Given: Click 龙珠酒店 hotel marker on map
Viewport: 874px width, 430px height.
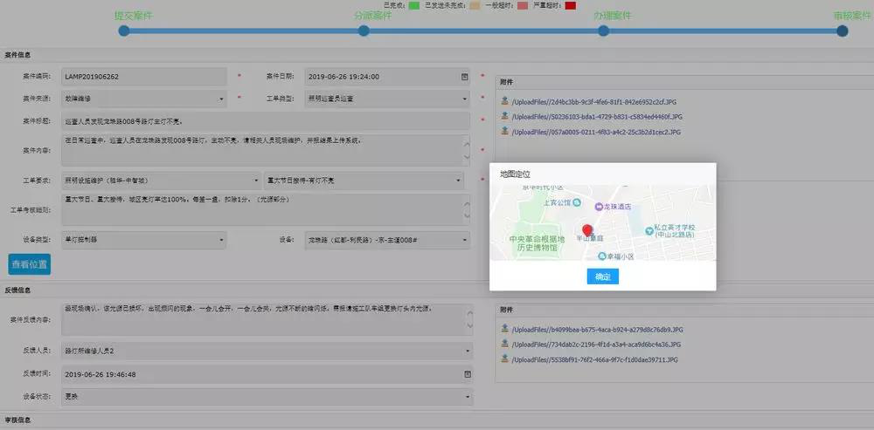Looking at the screenshot, I should pyautogui.click(x=599, y=207).
